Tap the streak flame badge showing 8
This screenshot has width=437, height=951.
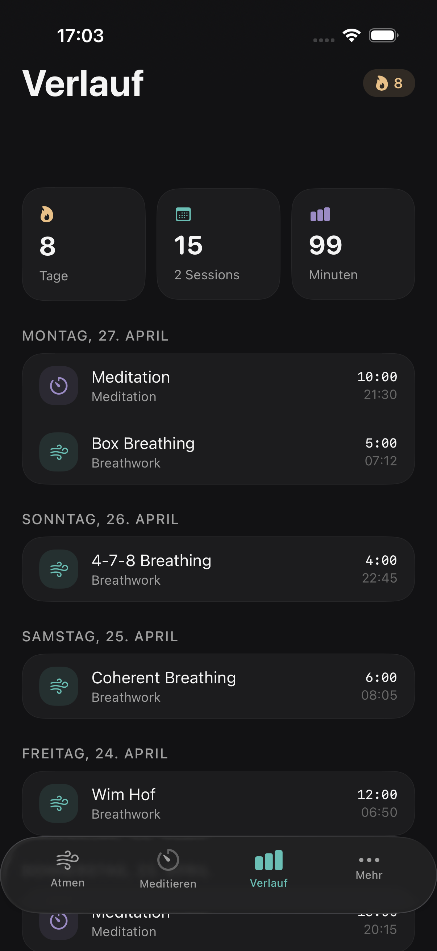pyautogui.click(x=389, y=83)
